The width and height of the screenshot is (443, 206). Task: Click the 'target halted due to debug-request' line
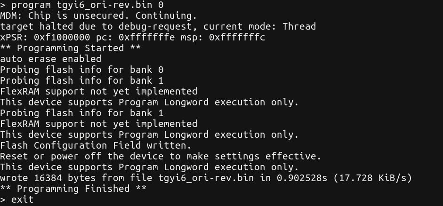point(158,26)
